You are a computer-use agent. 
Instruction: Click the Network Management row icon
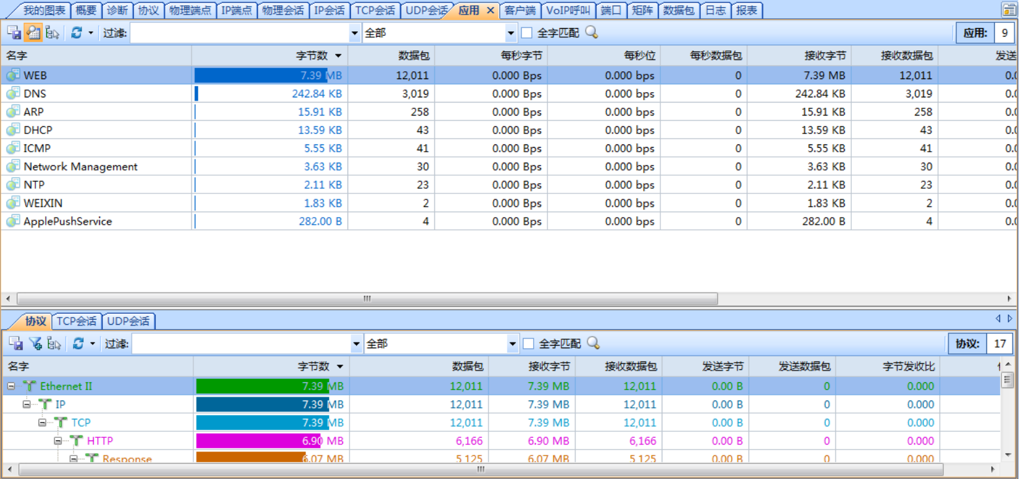[13, 167]
